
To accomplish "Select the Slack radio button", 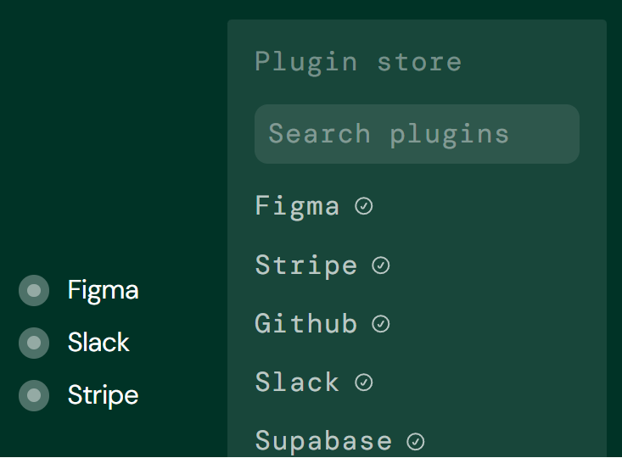I will 34,343.
